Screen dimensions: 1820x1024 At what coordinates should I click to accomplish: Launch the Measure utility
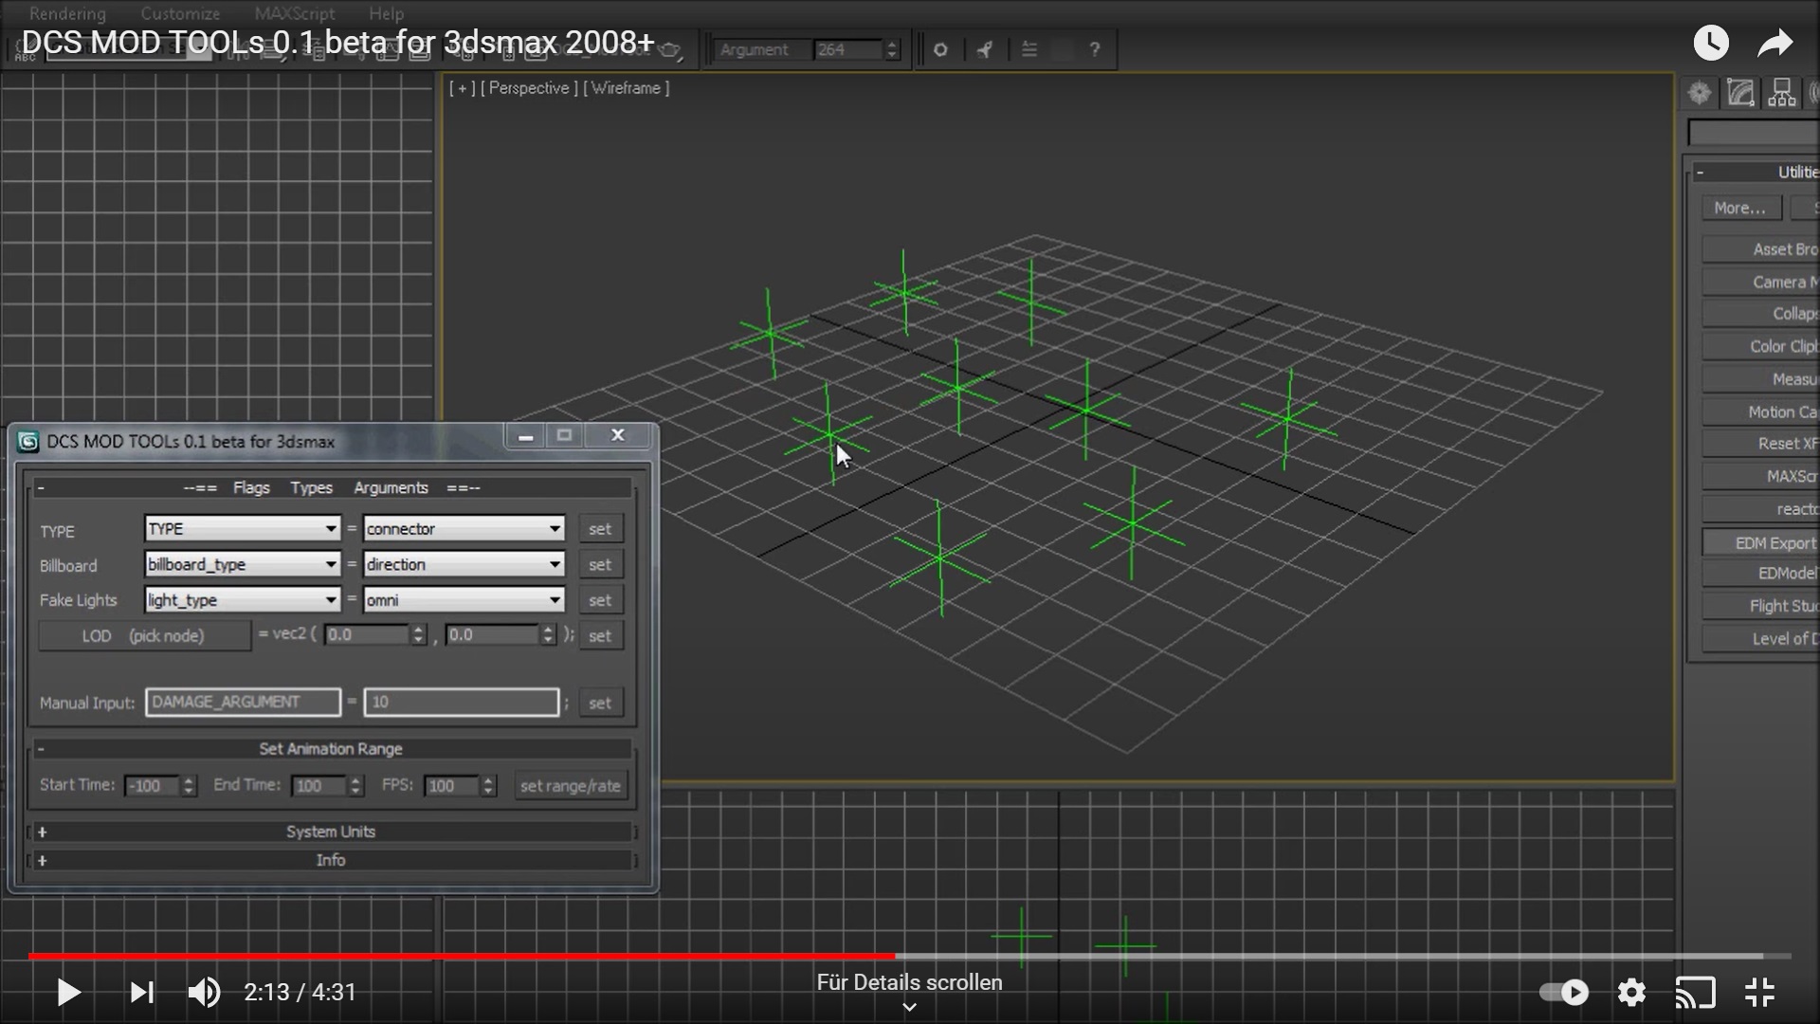pyautogui.click(x=1761, y=379)
